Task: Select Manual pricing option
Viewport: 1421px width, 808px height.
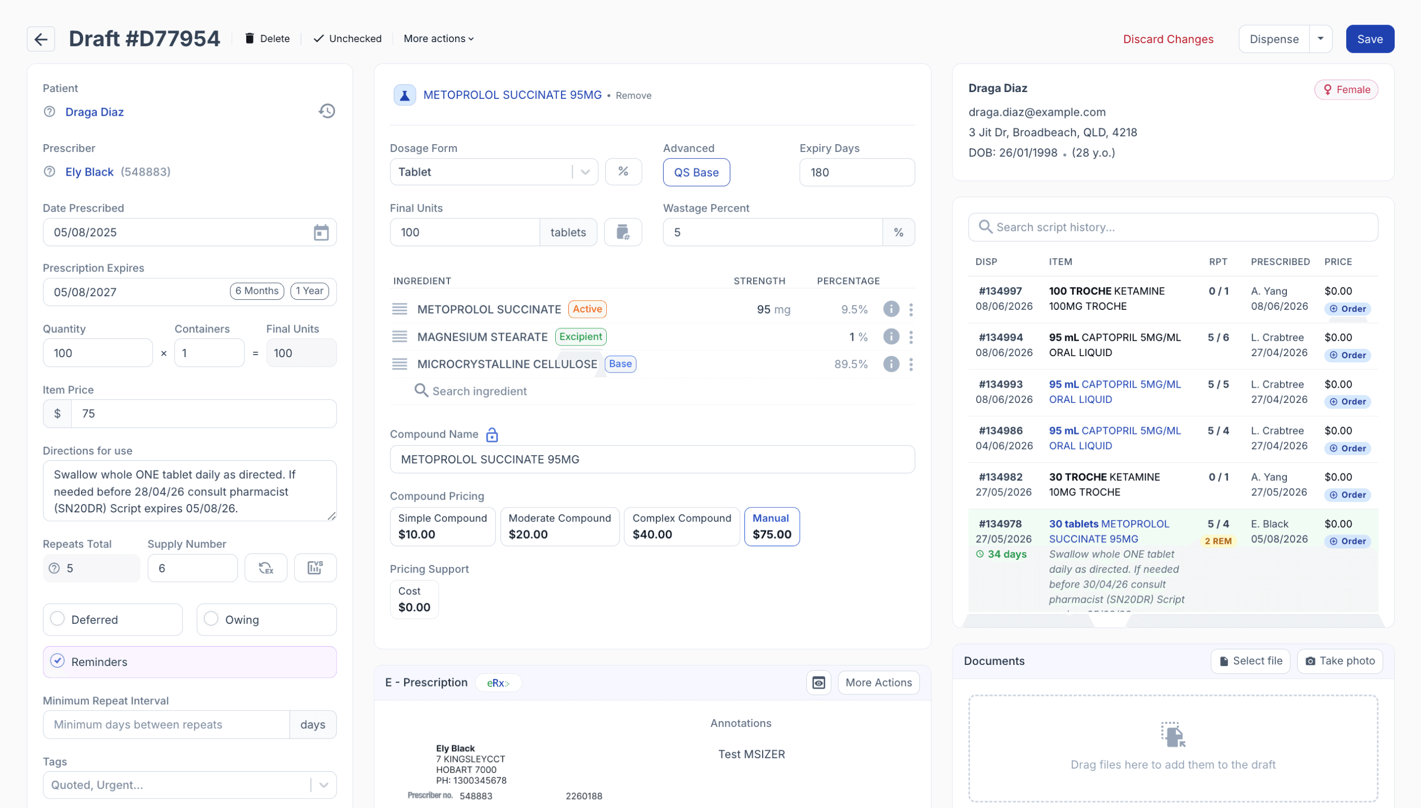Action: tap(772, 526)
